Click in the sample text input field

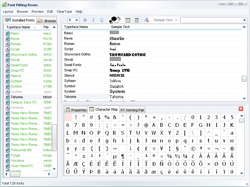click(x=211, y=20)
